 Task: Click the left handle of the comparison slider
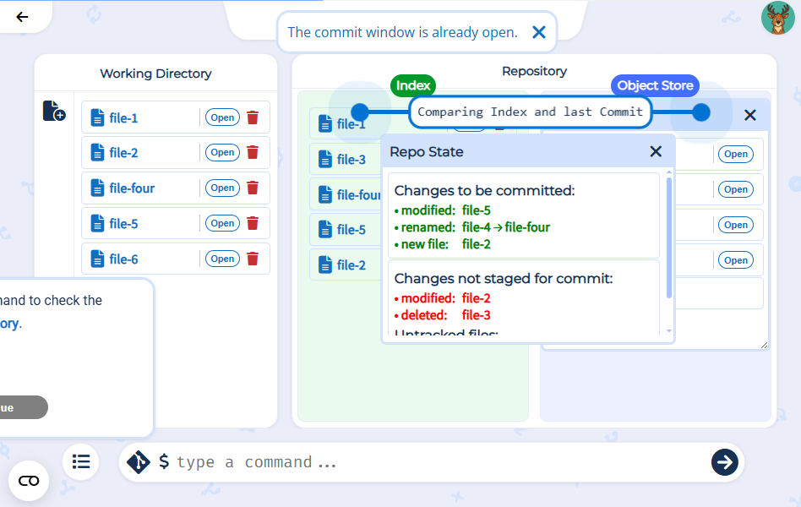pyautogui.click(x=360, y=112)
